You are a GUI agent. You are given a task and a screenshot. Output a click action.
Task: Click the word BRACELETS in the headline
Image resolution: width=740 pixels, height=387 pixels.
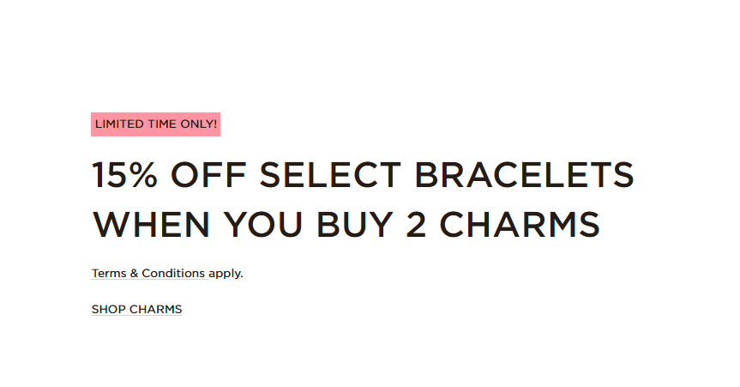(524, 175)
